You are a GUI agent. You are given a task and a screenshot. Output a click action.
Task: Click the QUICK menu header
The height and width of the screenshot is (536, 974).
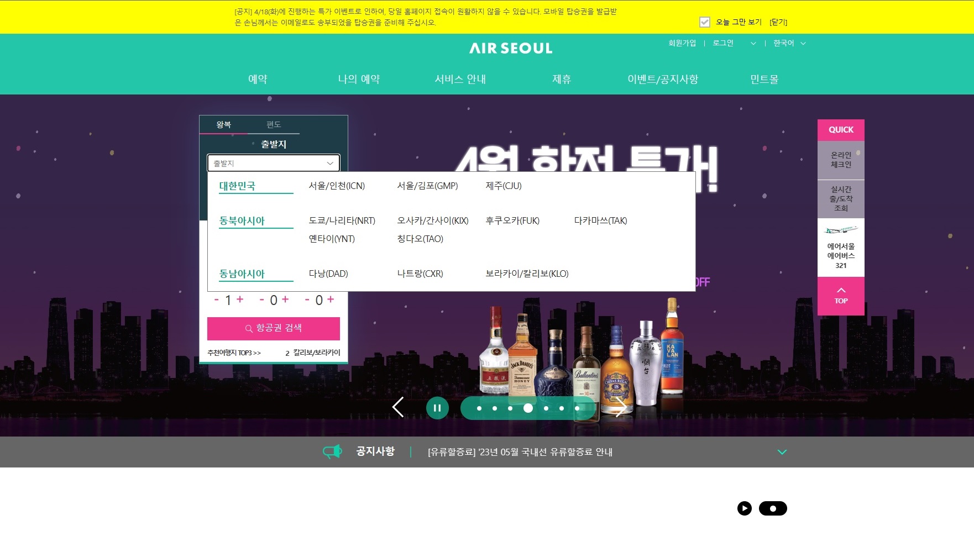[x=841, y=130]
